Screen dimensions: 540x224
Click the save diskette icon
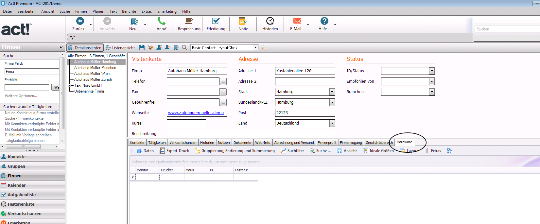point(142,47)
